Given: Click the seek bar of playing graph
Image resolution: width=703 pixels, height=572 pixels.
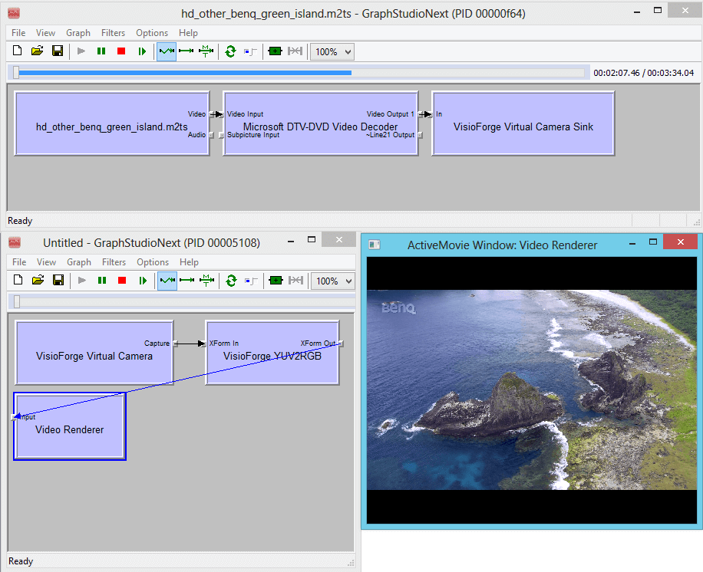Looking at the screenshot, I should (x=299, y=73).
